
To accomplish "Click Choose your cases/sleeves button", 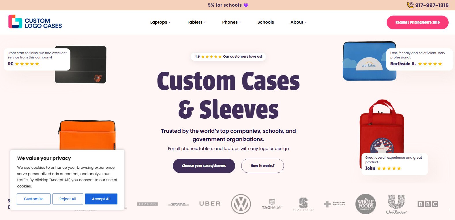I will click(x=204, y=166).
